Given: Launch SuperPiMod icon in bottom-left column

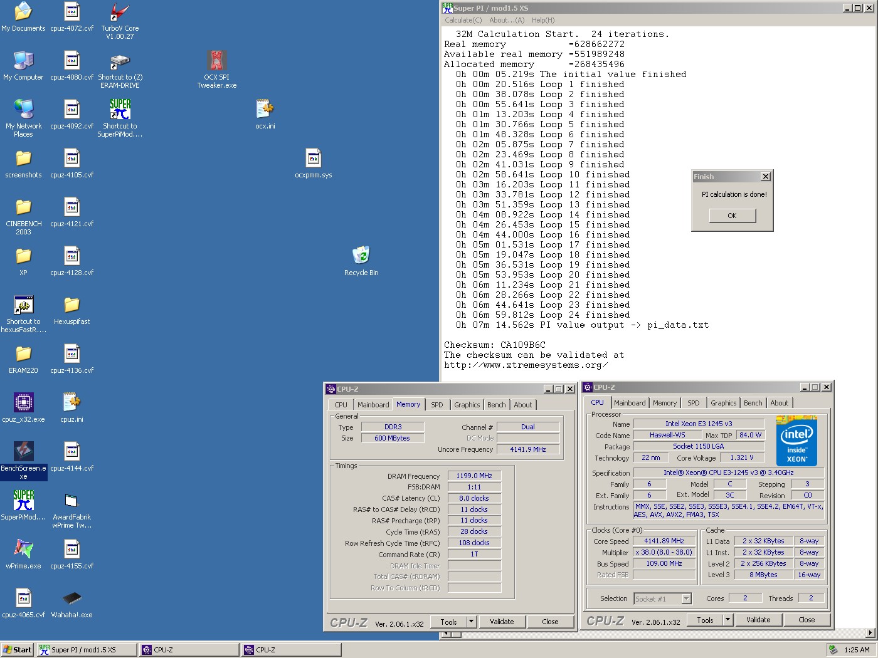Looking at the screenshot, I should (x=23, y=505).
